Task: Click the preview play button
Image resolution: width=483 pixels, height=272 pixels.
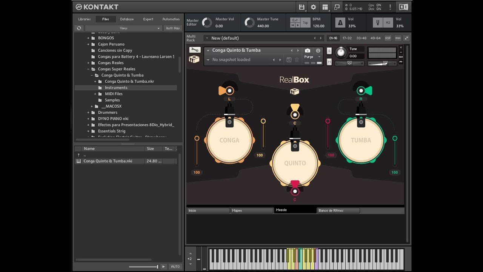Action: point(163,267)
